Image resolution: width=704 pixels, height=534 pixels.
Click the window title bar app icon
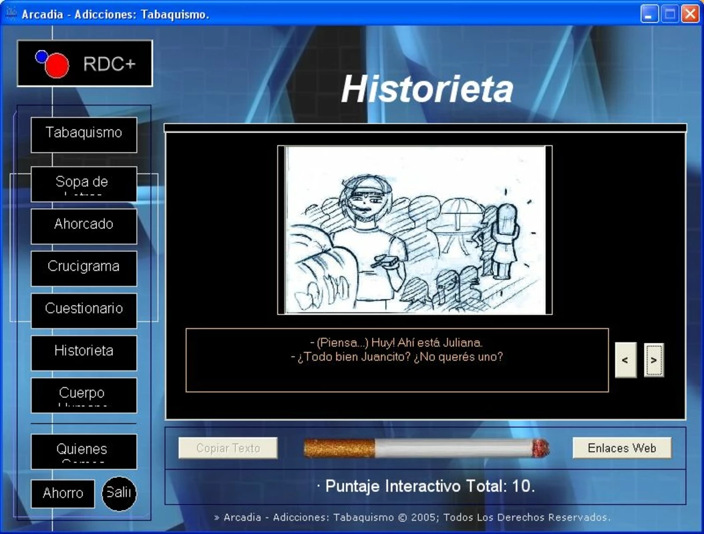coord(10,13)
